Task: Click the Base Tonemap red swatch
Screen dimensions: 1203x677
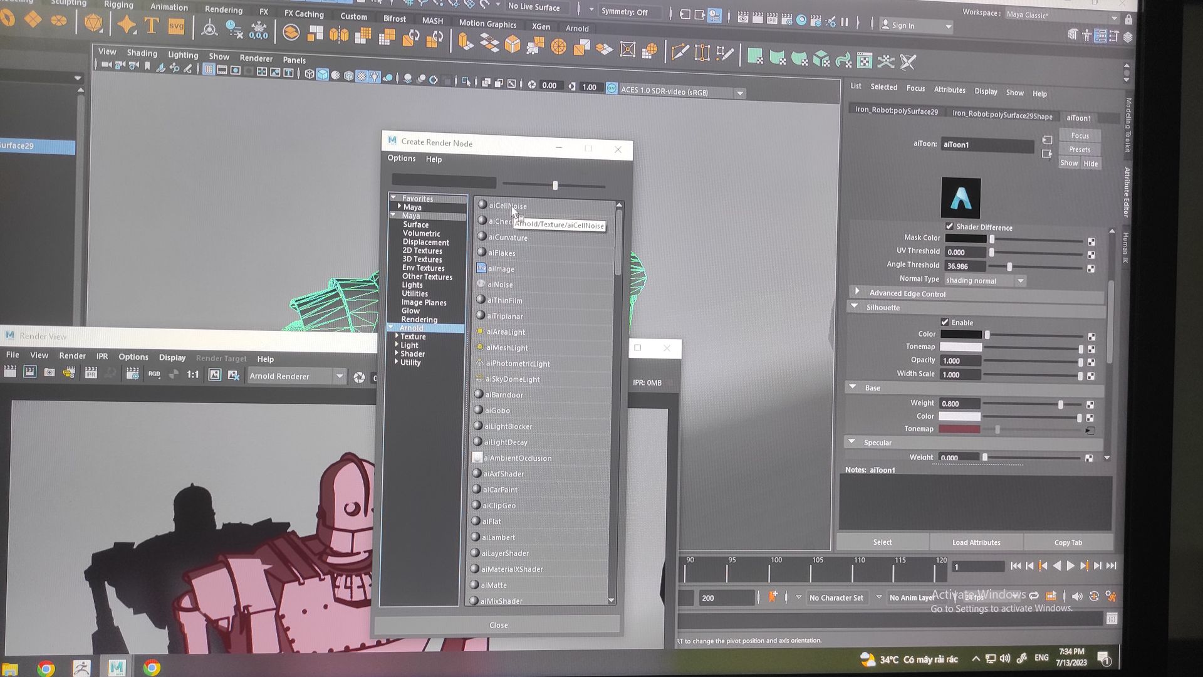Action: pyautogui.click(x=959, y=429)
